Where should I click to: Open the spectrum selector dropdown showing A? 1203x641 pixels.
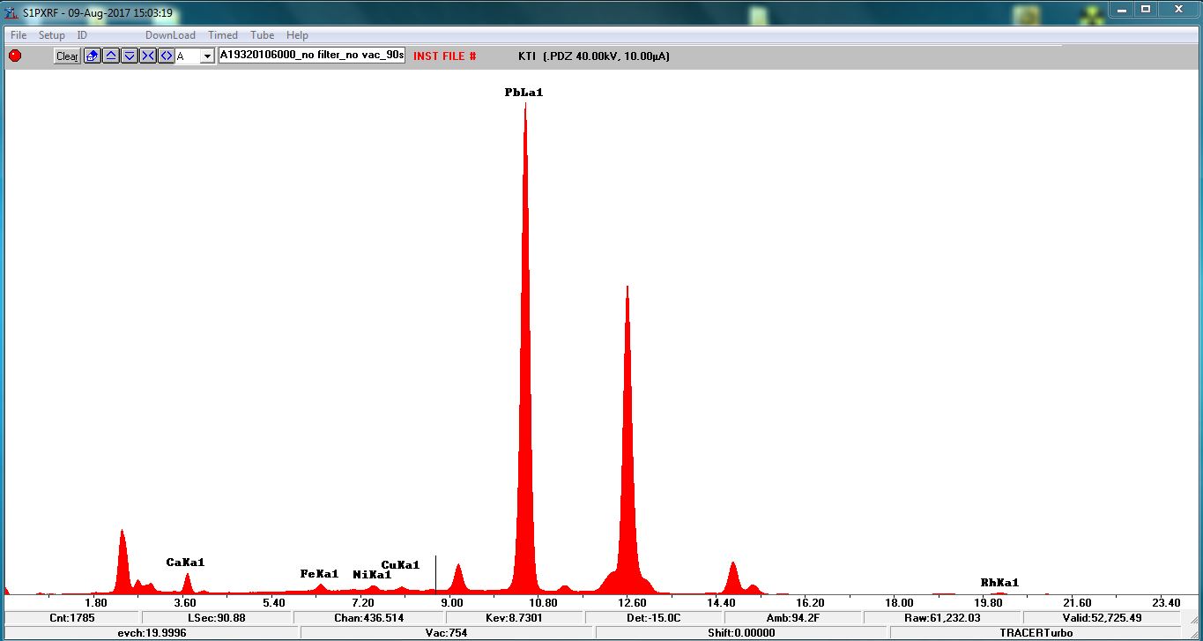point(207,56)
